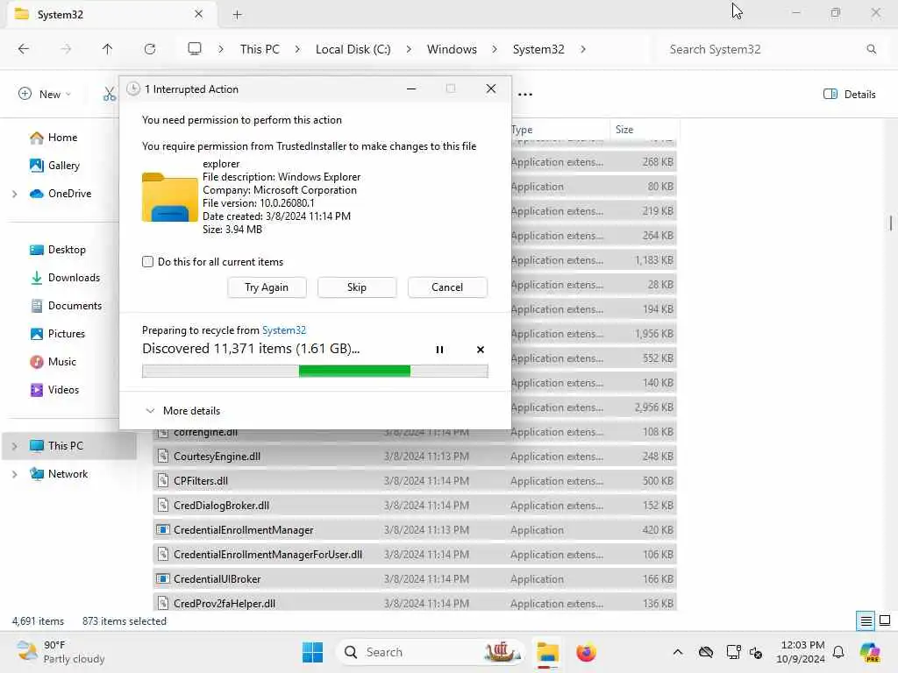
Task: Click This PC in the address bar
Action: click(260, 49)
